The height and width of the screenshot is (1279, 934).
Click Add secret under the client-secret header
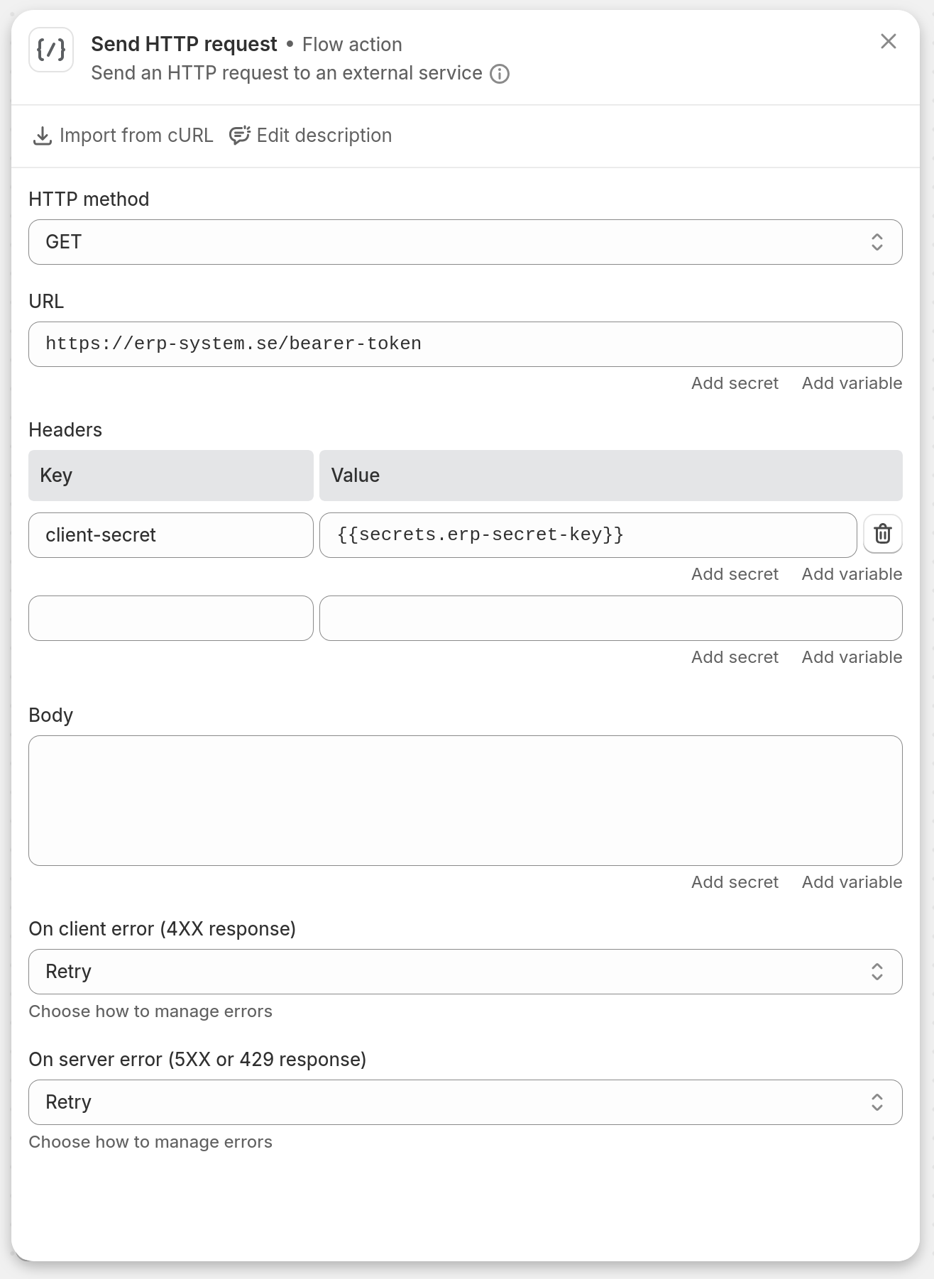[735, 574]
